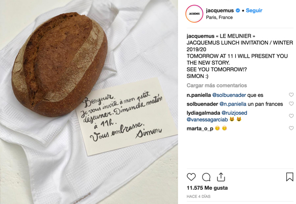Visit the @vanessagarciab mention

[x=207, y=119]
